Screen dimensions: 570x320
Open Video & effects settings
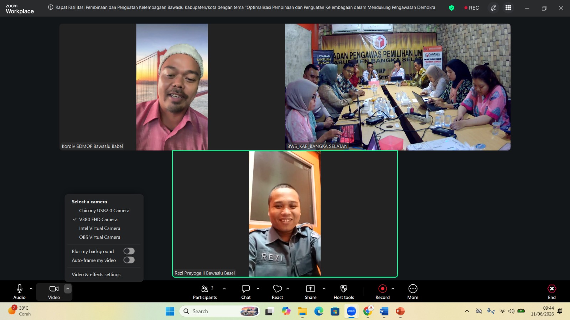[x=96, y=274]
